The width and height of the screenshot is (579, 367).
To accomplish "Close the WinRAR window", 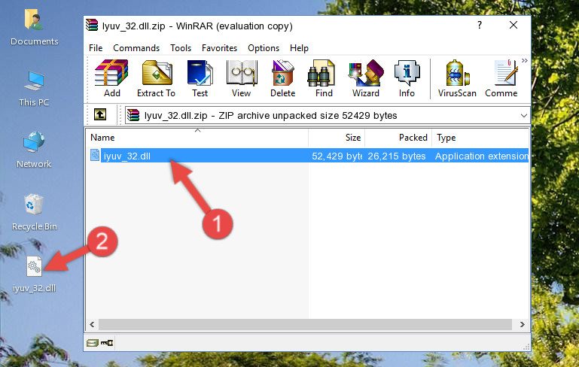I will pyautogui.click(x=513, y=25).
